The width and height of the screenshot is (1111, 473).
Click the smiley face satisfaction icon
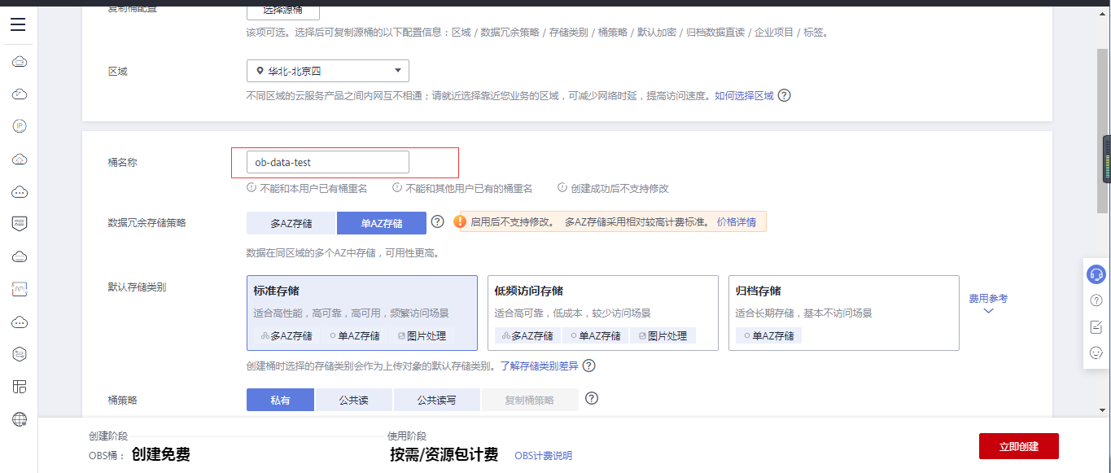1096,353
